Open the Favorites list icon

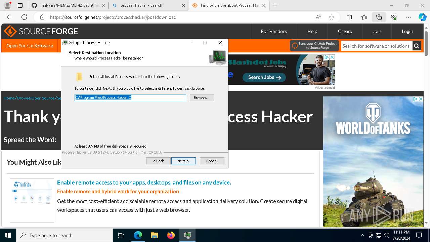pos(364,17)
